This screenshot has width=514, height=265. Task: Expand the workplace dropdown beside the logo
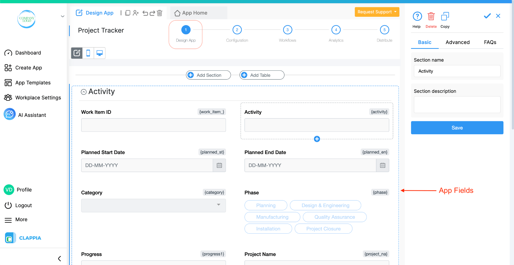coord(62,17)
